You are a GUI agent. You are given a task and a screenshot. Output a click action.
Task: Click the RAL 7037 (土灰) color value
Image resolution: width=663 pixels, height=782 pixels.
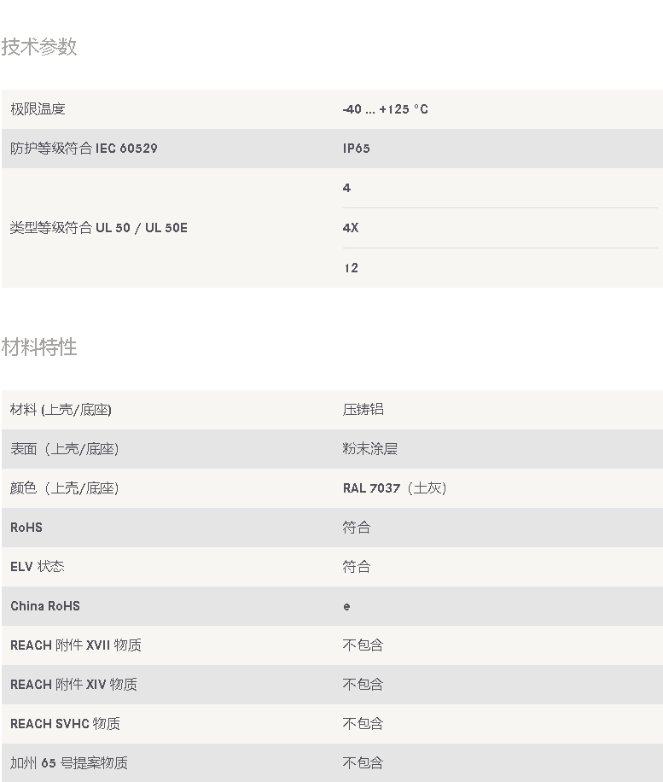pos(394,488)
